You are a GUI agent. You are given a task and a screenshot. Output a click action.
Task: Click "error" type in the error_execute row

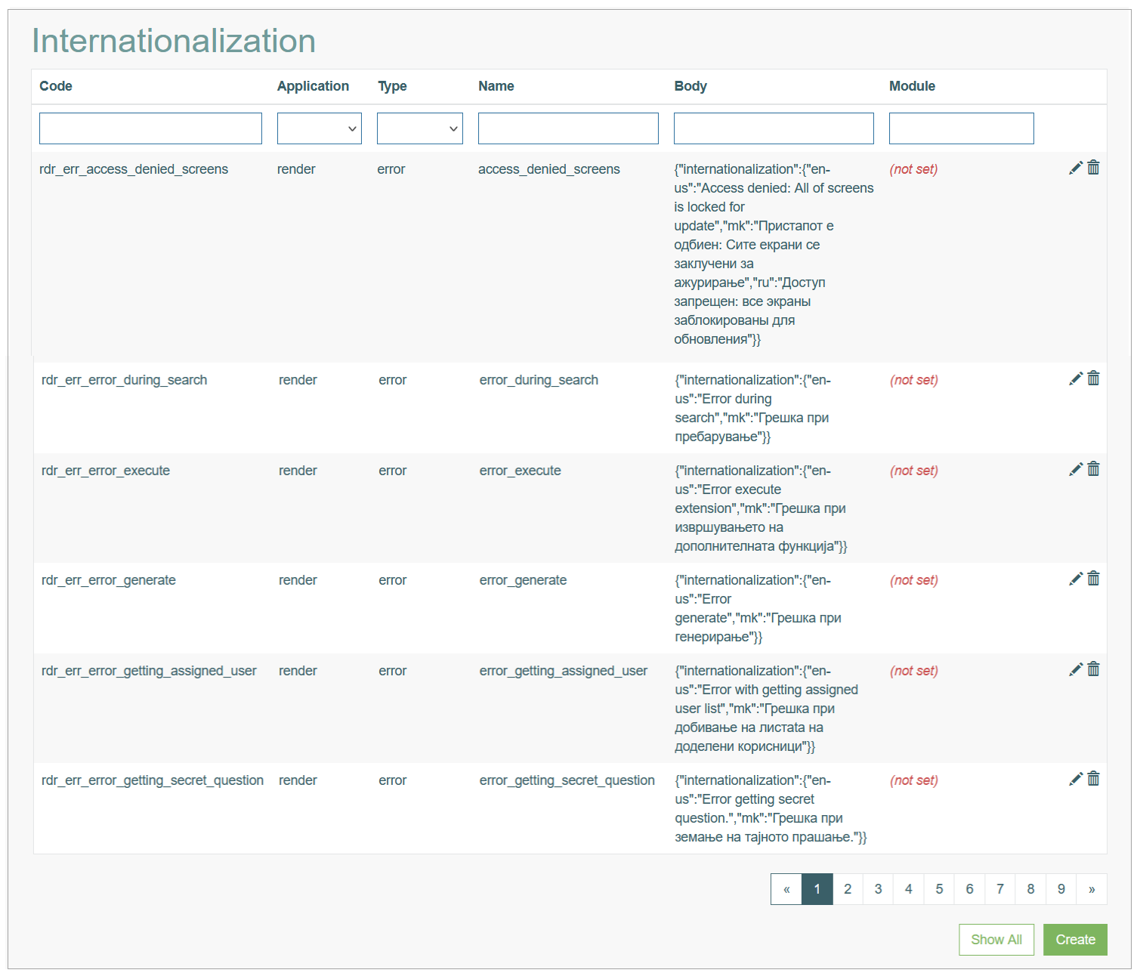click(393, 471)
